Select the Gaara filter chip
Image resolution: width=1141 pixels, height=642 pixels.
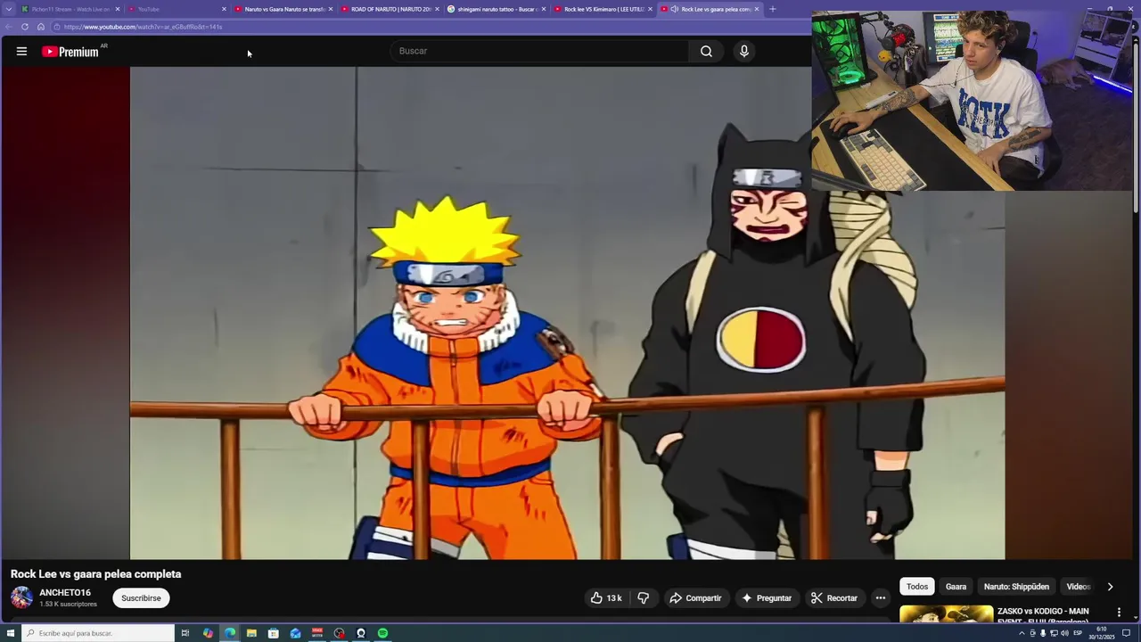tap(956, 587)
